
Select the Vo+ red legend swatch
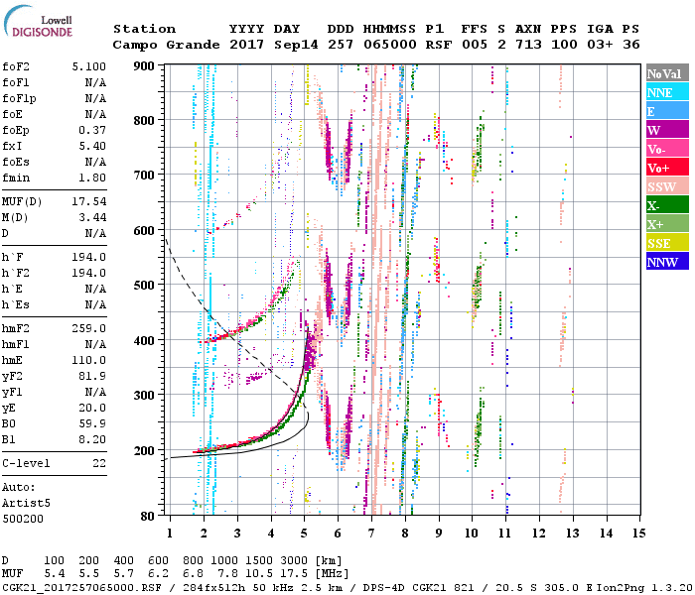[667, 168]
